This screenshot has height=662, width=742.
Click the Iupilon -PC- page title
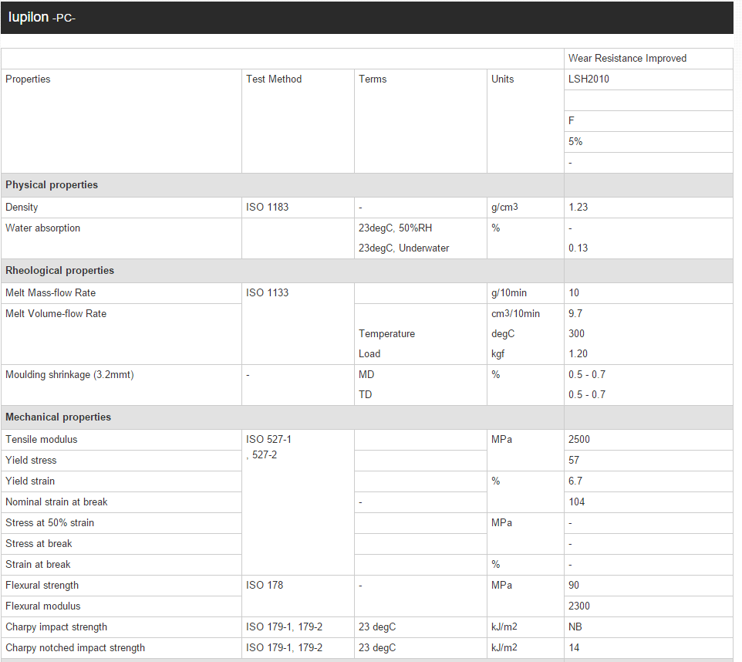tap(42, 18)
